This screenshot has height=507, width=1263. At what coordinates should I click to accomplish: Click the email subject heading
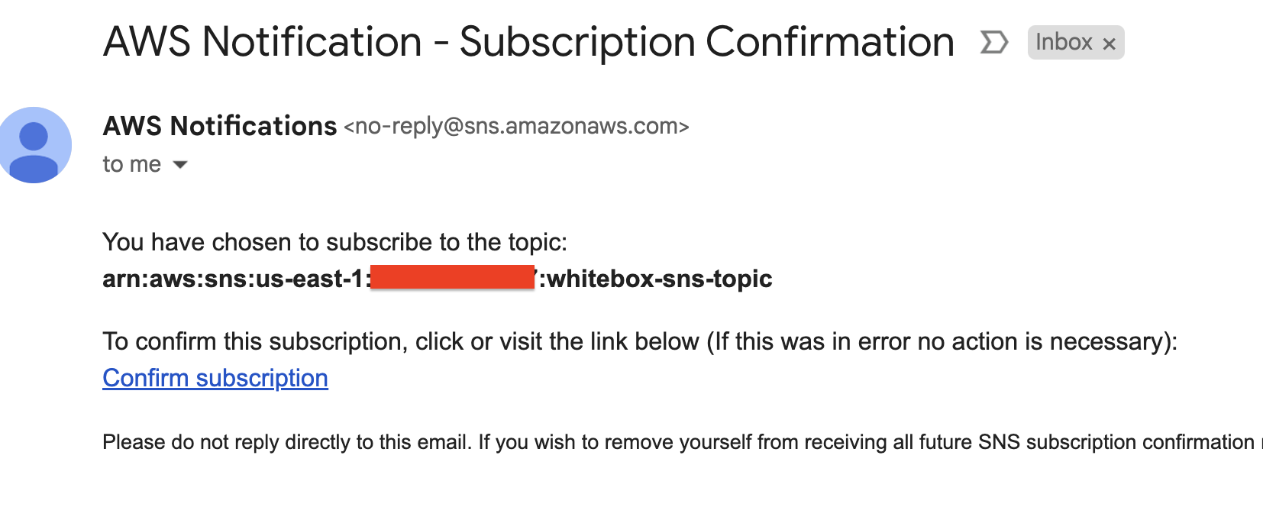(x=528, y=42)
